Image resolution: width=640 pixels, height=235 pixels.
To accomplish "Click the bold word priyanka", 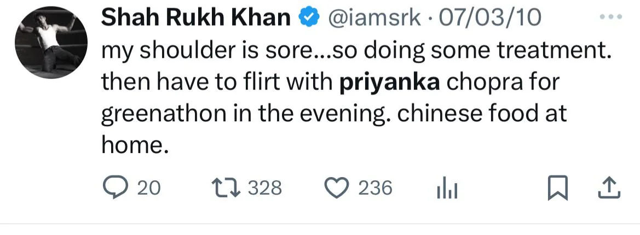I will point(390,83).
